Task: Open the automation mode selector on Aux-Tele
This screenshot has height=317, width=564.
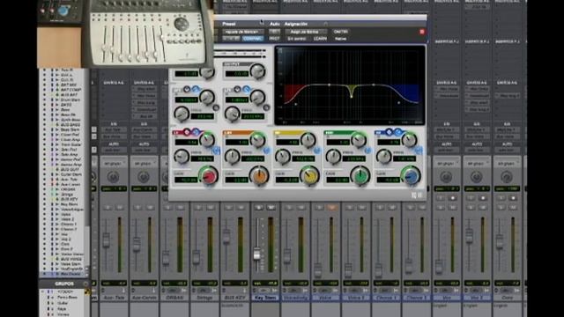Action: pos(113,150)
